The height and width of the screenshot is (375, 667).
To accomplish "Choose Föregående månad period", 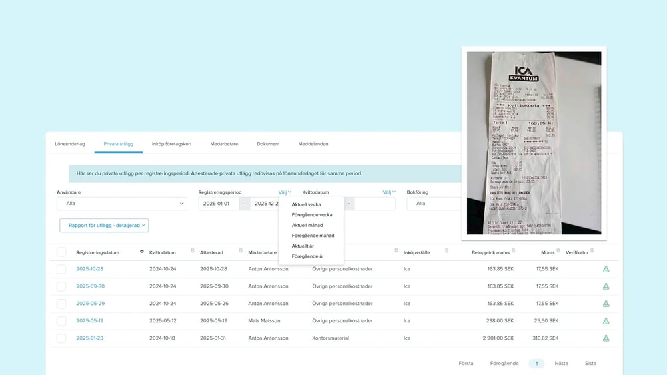I will coord(313,236).
